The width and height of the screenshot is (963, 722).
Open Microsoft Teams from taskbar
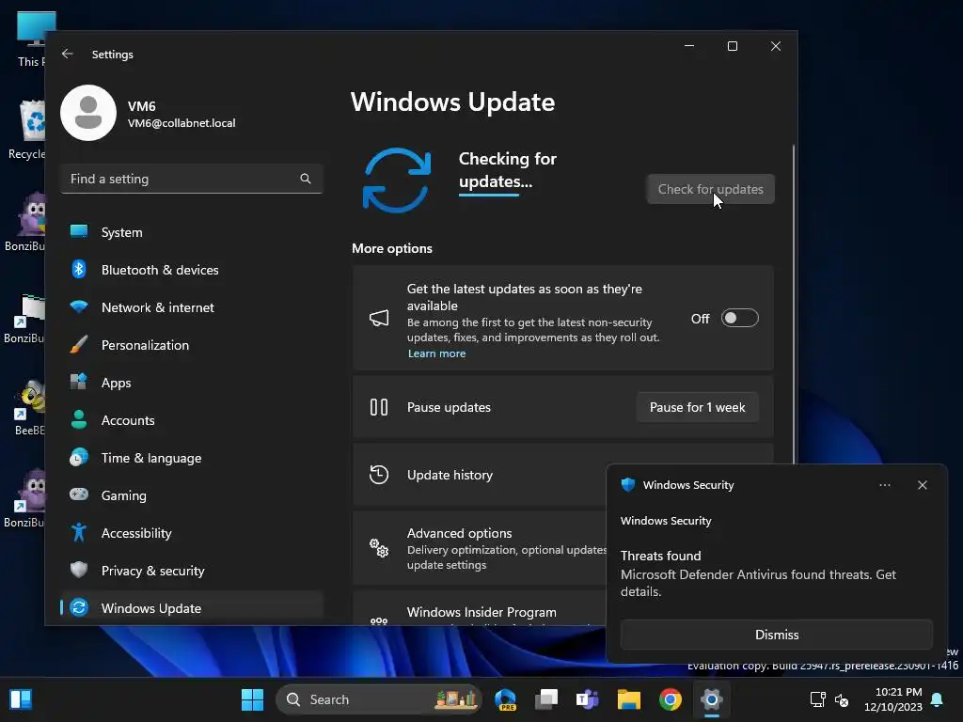[x=587, y=699]
